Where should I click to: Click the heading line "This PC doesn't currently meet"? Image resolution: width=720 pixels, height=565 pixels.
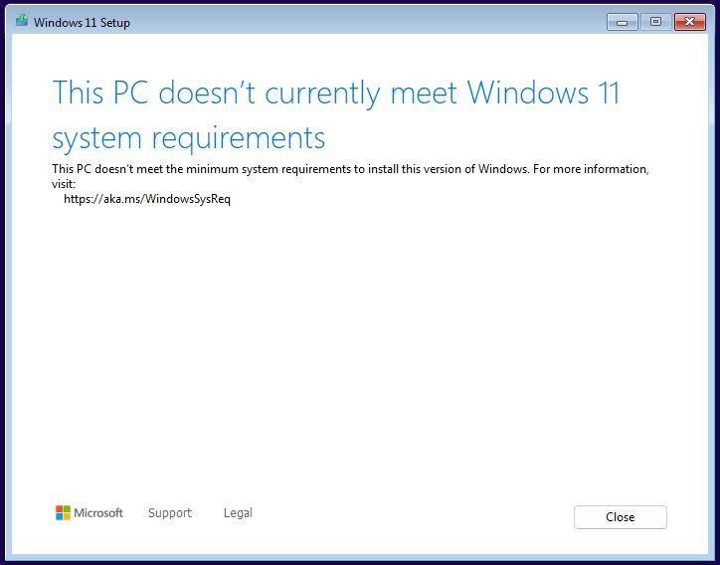tap(257, 94)
